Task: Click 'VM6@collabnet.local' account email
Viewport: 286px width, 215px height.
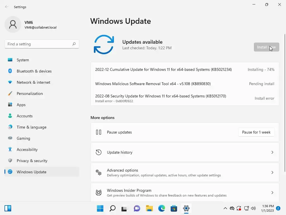Action: [40, 27]
